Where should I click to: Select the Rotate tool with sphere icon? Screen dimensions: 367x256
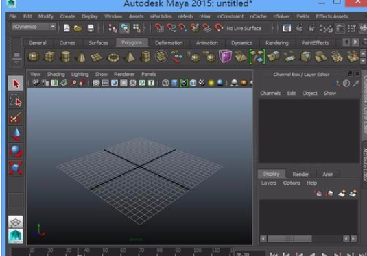(x=16, y=151)
